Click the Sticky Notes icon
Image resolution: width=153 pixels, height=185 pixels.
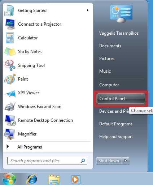pos(10,52)
